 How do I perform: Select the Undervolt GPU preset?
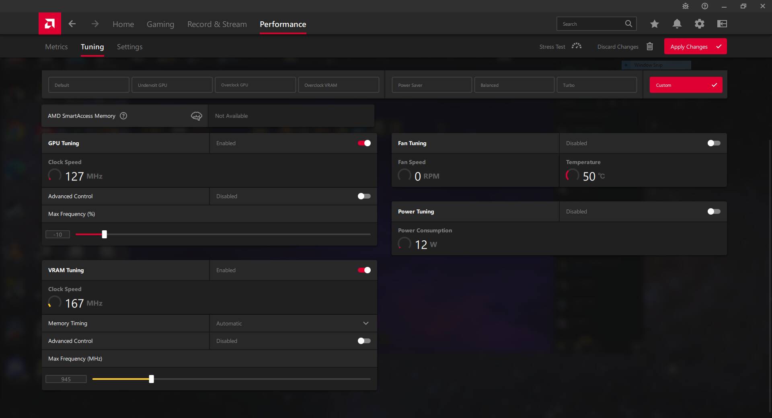(172, 85)
